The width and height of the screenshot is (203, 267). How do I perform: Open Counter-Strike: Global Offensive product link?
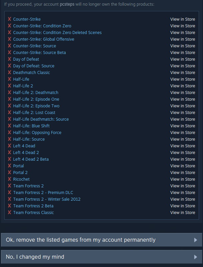pos(44,39)
